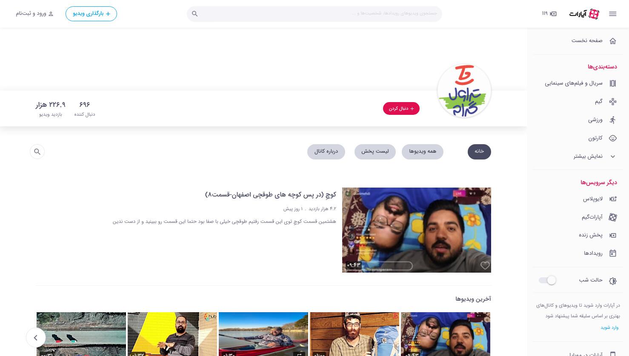
Task: Click the Aparat logo
Action: [584, 14]
